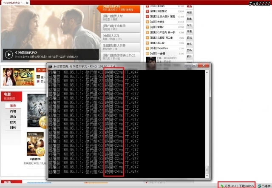Switch ranking to 游戏 category tab
Image resolution: width=272 pixels, height=188 pixels.
[189, 38]
